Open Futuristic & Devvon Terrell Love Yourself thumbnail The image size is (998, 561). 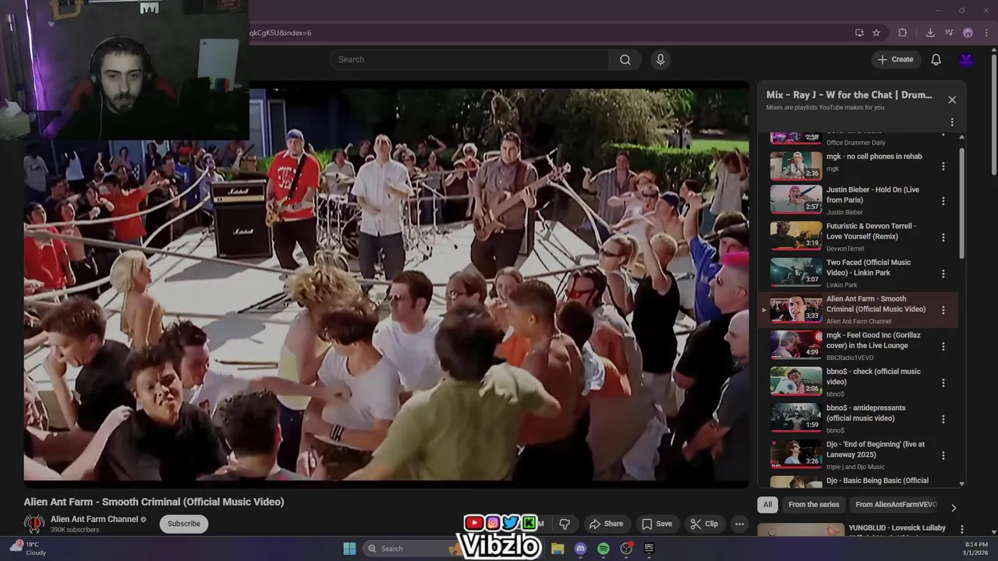[x=796, y=237]
